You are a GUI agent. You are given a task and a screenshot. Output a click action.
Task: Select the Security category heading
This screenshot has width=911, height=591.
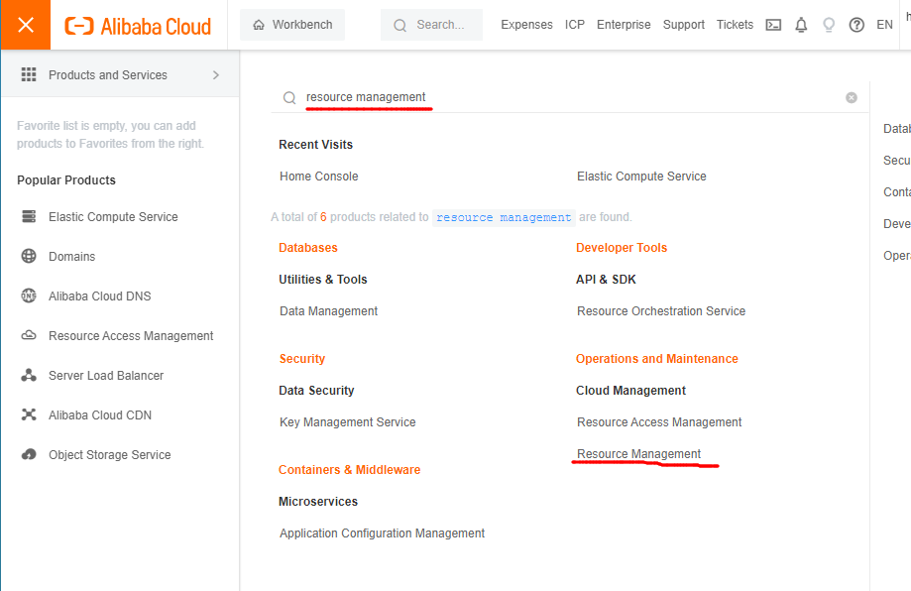point(302,359)
